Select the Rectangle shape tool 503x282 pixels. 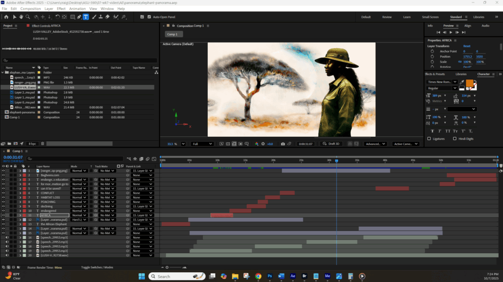72,17
